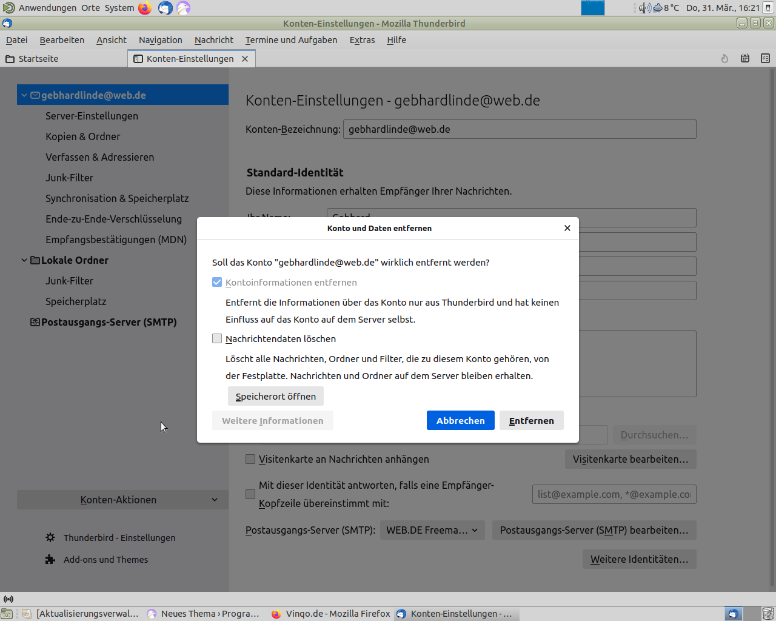Open the Chat icon in the tab bar
Screen dimensions: 776x621
[724, 59]
